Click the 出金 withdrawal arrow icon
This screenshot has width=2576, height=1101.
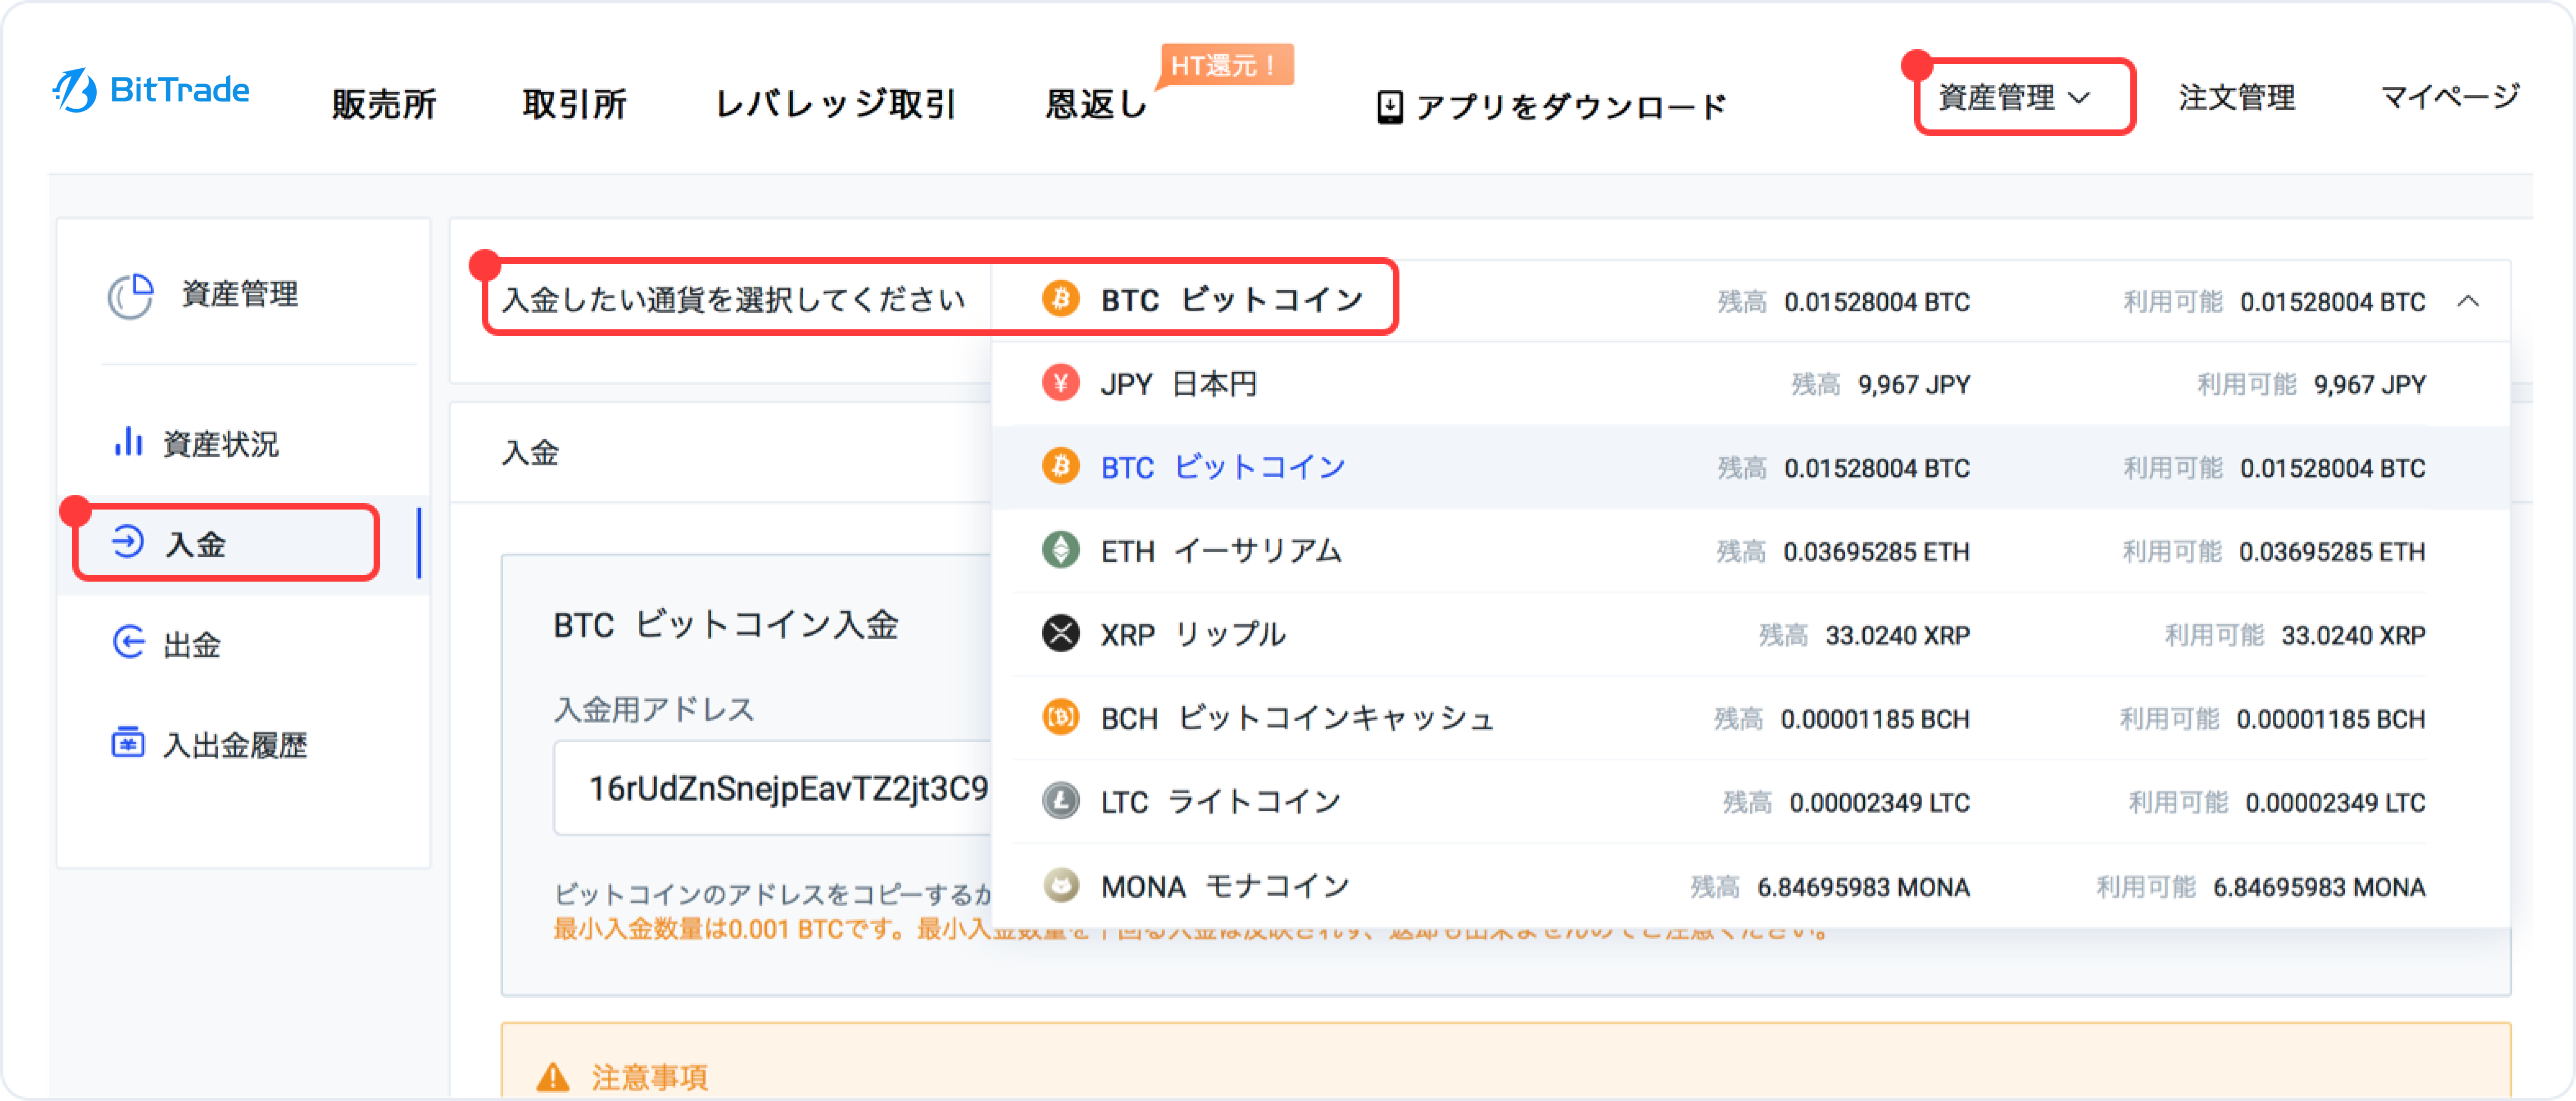coord(128,642)
